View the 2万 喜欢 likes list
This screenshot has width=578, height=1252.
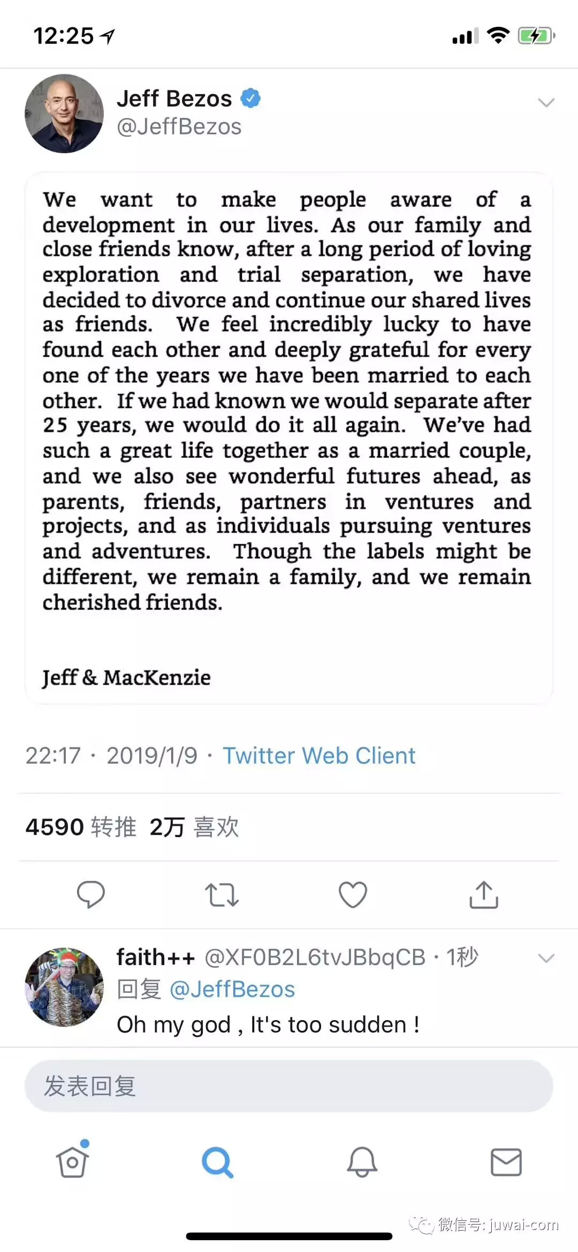[x=194, y=827]
